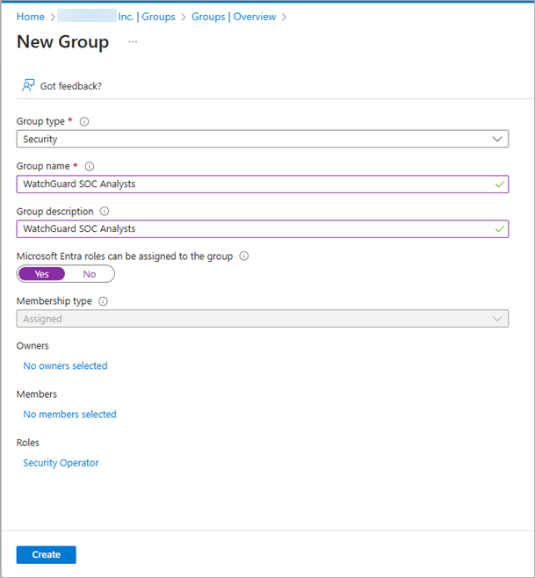535x578 pixels.
Task: Focus the Group description text field
Action: point(255,228)
